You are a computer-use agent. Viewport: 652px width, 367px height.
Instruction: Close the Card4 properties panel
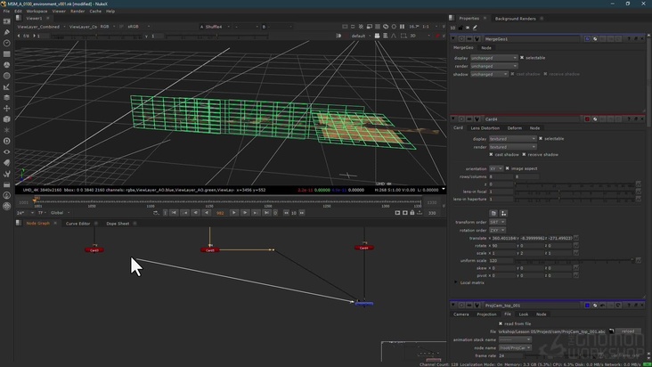pyautogui.click(x=642, y=119)
